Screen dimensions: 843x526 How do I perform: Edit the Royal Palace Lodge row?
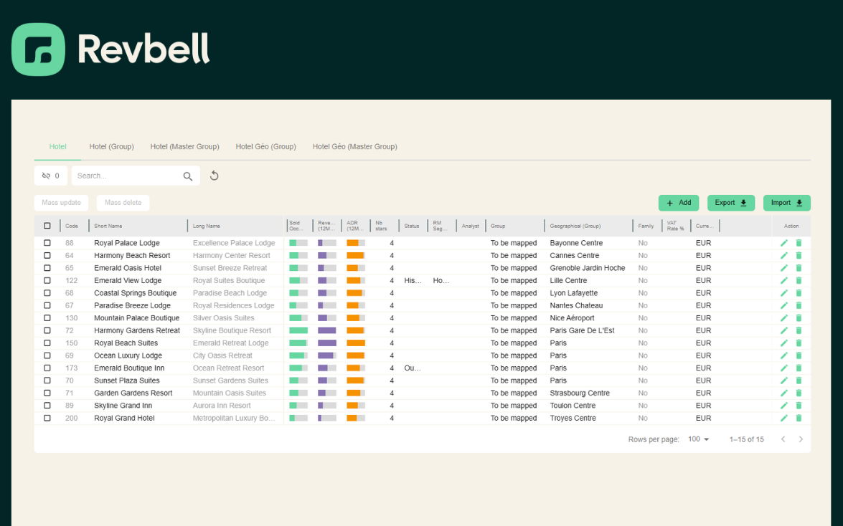784,243
